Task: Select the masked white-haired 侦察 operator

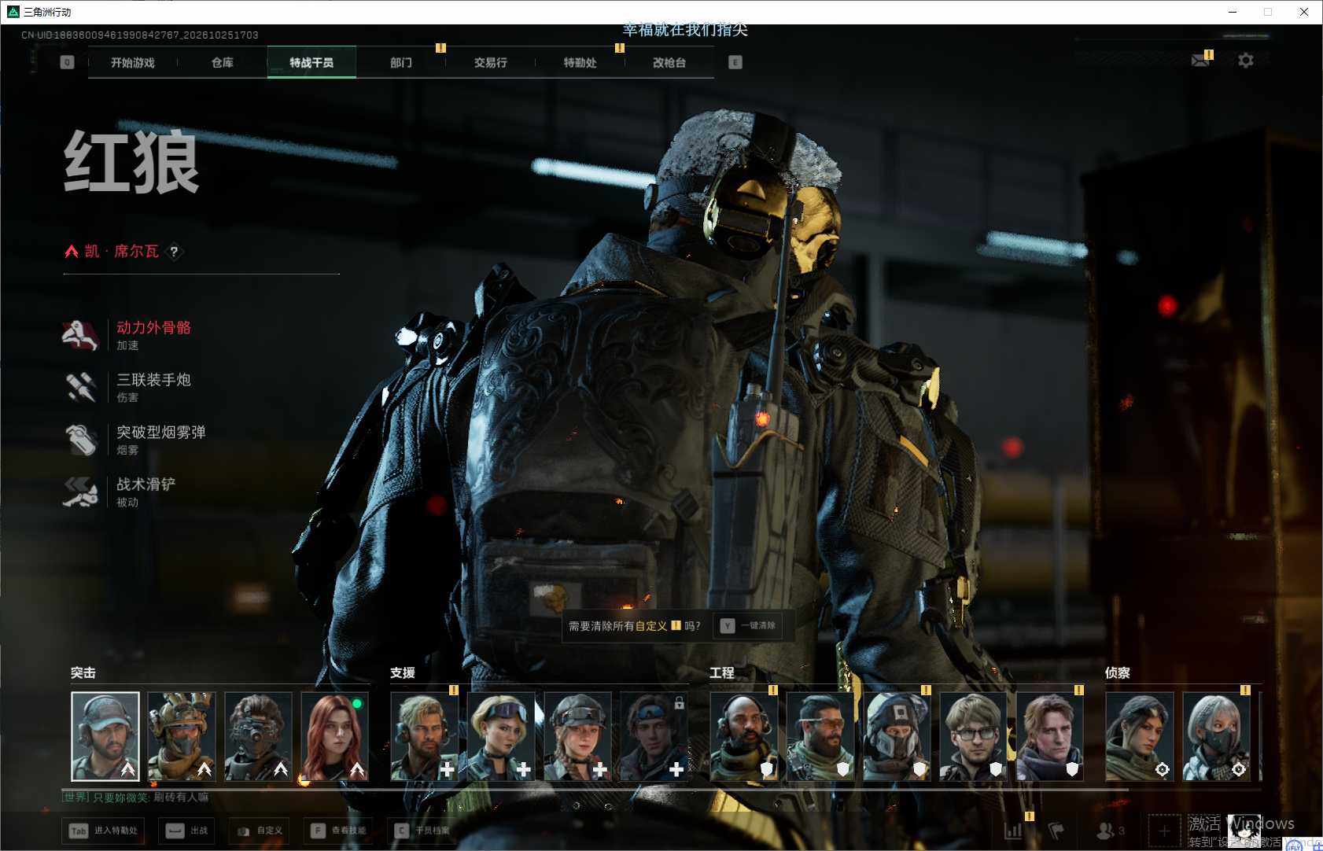Action: coord(1216,736)
